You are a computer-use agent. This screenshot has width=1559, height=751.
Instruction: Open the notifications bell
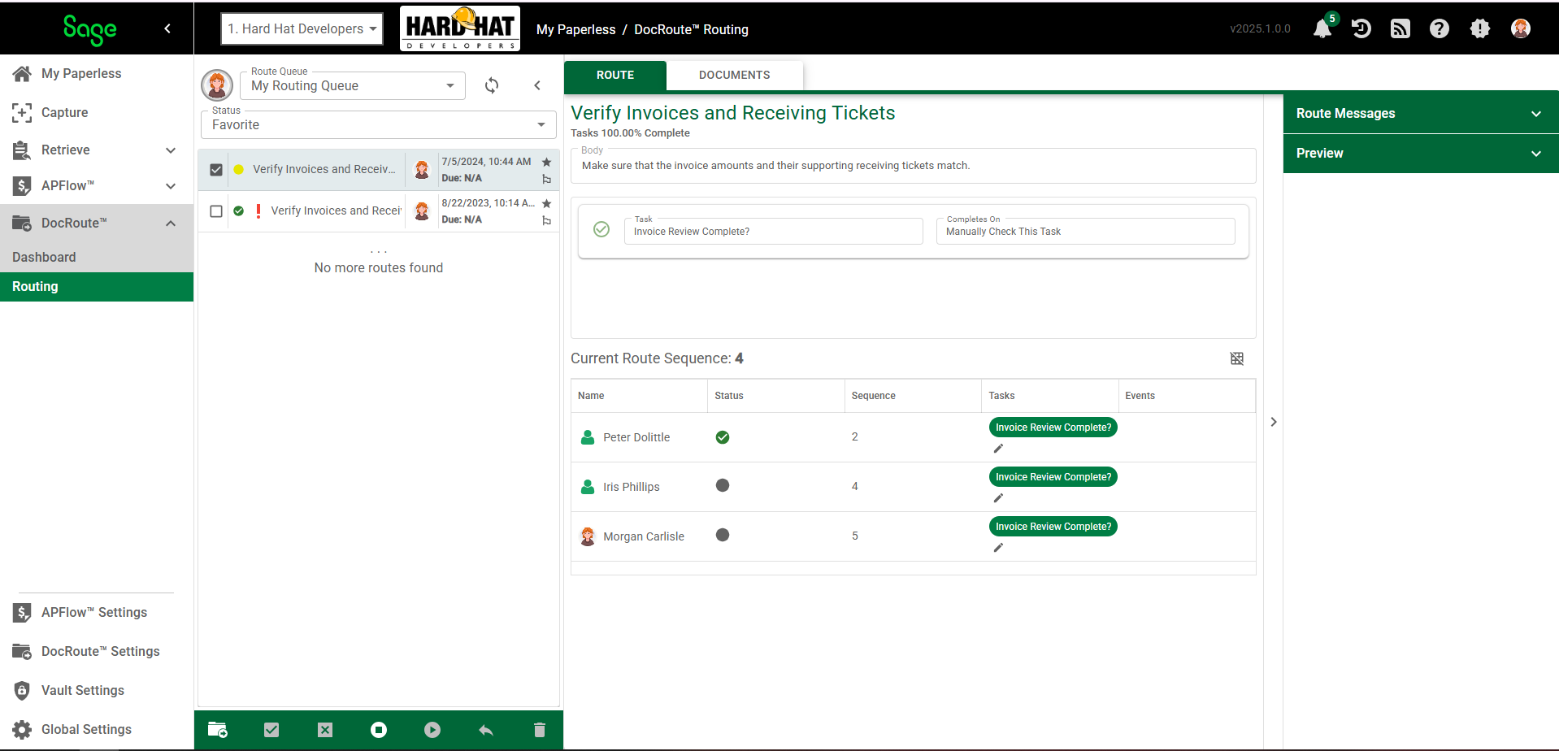(x=1322, y=29)
